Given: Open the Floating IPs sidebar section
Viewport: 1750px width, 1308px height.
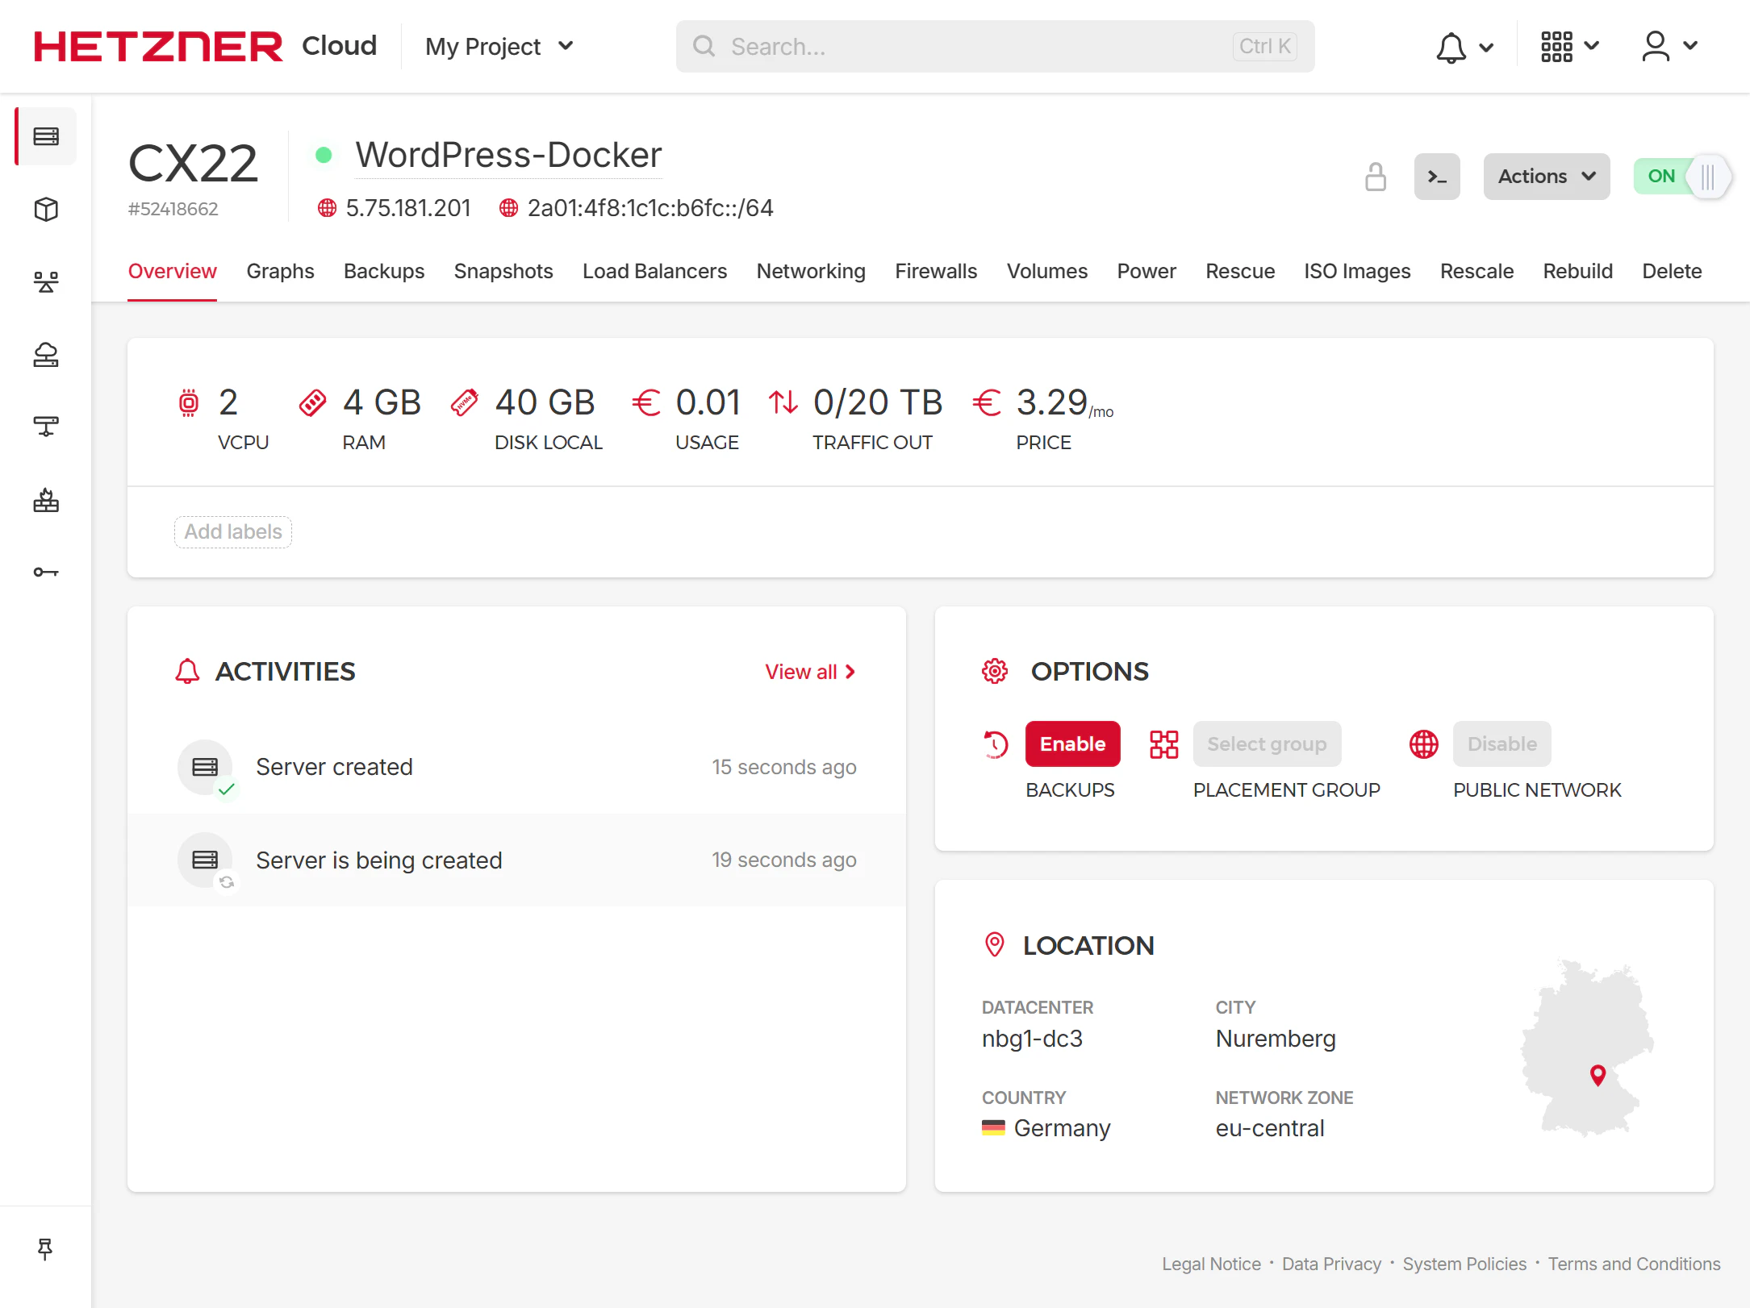Looking at the screenshot, I should (x=44, y=355).
